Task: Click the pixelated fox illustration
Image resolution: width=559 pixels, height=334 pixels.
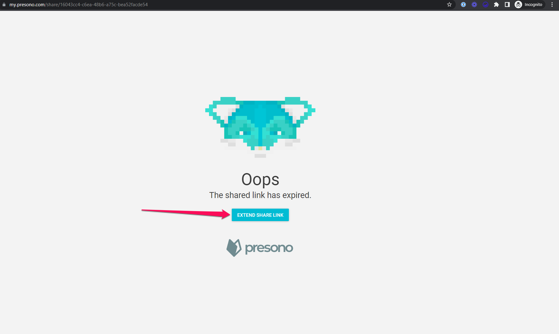Action: coord(260,127)
